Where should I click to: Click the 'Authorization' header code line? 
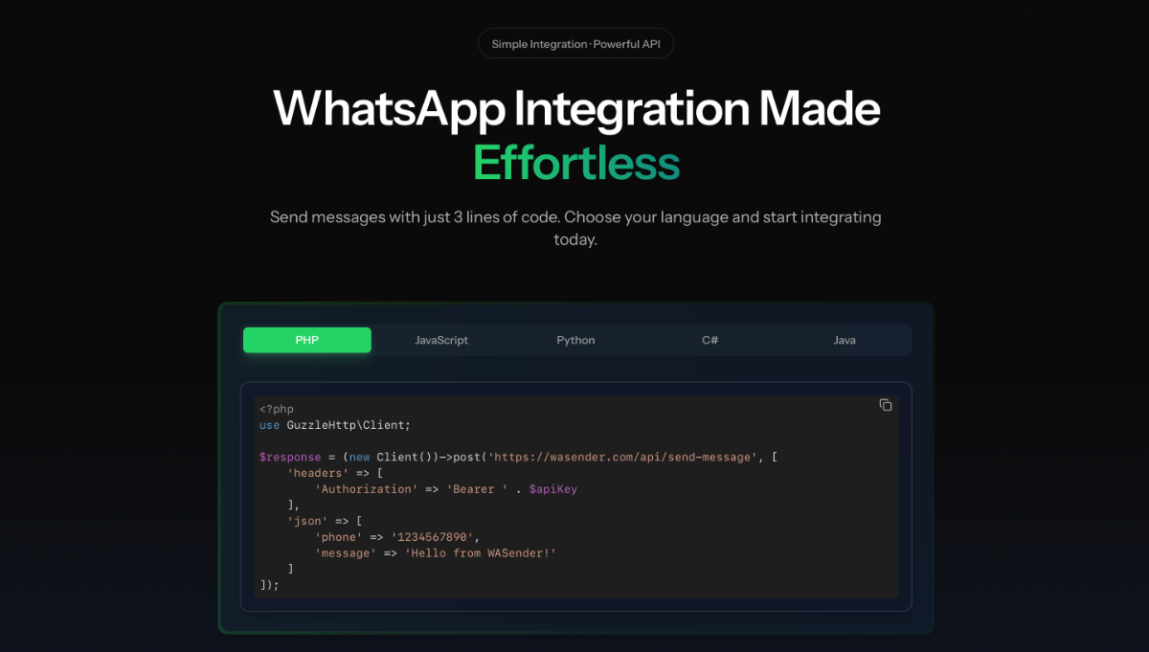point(446,489)
